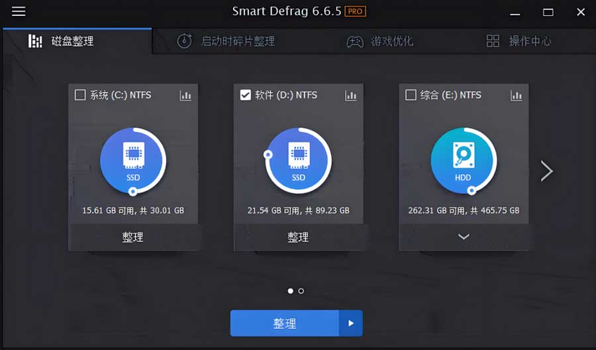This screenshot has width=596, height=350.
Task: Open defrag mode dropdown arrow beside 整理
Action: coord(351,323)
